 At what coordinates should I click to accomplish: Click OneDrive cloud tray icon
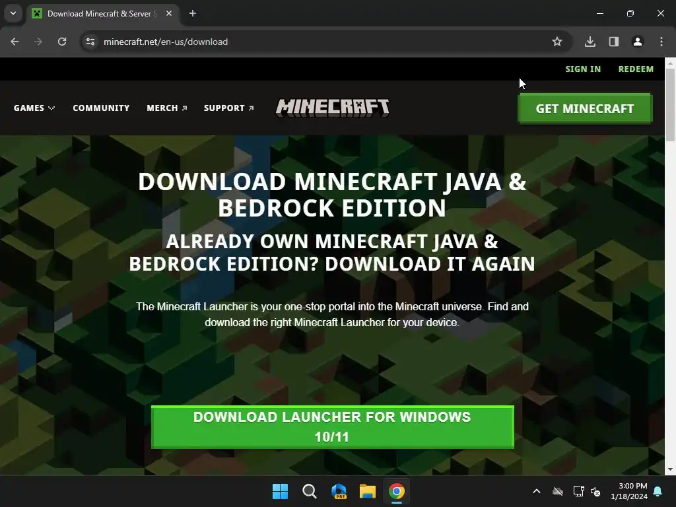click(558, 491)
